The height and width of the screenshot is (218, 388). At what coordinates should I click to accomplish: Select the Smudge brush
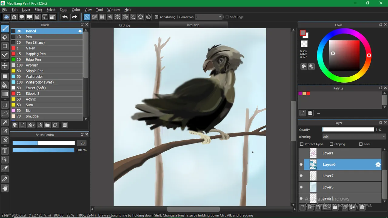[47, 116]
